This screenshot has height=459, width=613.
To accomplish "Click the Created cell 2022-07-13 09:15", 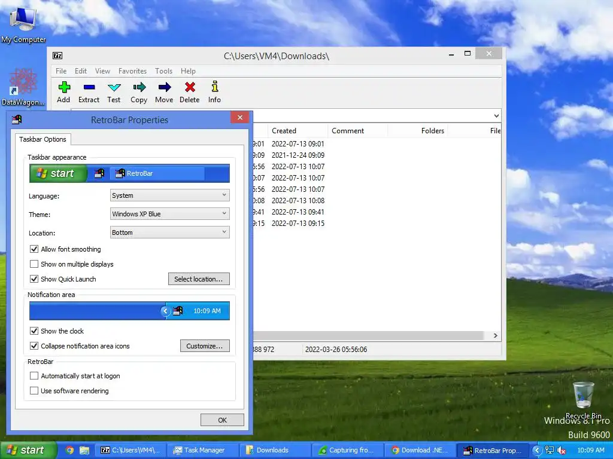I will click(x=298, y=224).
